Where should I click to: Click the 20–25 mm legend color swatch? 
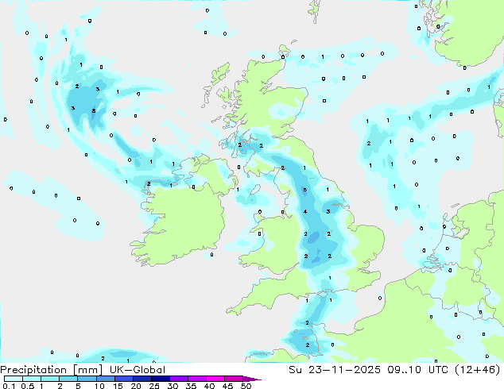point(142,379)
